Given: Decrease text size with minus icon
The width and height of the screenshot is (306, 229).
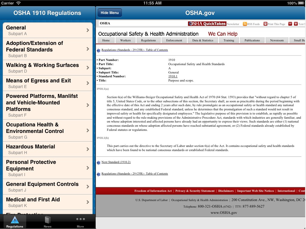Looking at the screenshot, I should 290,24.
